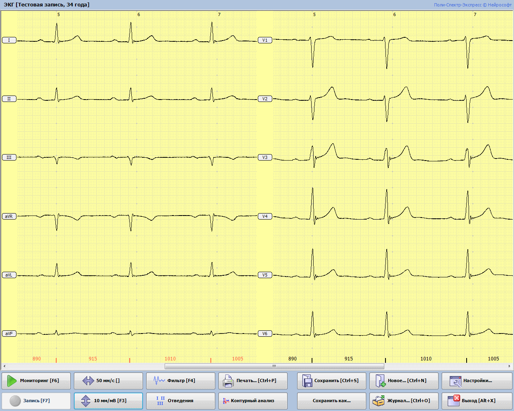Image resolution: width=514 pixels, height=411 pixels.
Task: Click the Exit icon with red cross
Action: [x=453, y=401]
